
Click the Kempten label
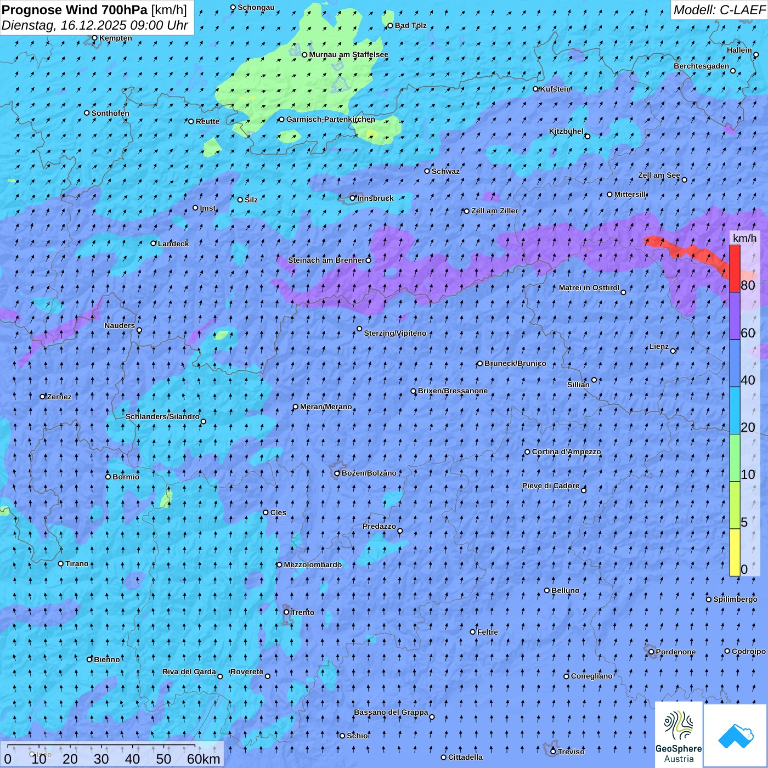[x=115, y=38]
